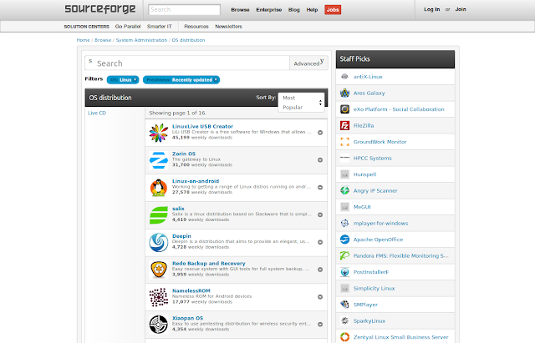The image size is (535, 343).
Task: Expand the Linux-on-android row arrow
Action: click(x=320, y=187)
